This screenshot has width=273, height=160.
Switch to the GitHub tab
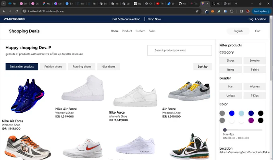click(182, 4)
